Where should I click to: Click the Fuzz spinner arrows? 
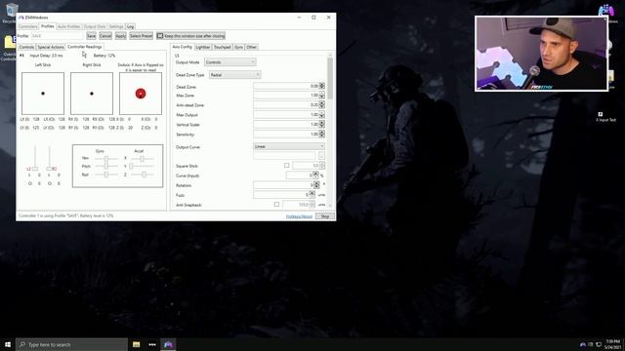[x=312, y=195]
